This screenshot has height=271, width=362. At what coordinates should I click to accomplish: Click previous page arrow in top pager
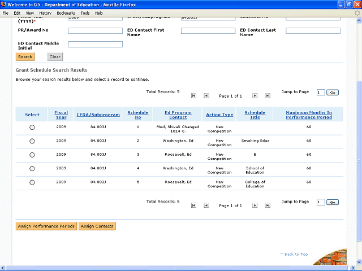point(206,96)
